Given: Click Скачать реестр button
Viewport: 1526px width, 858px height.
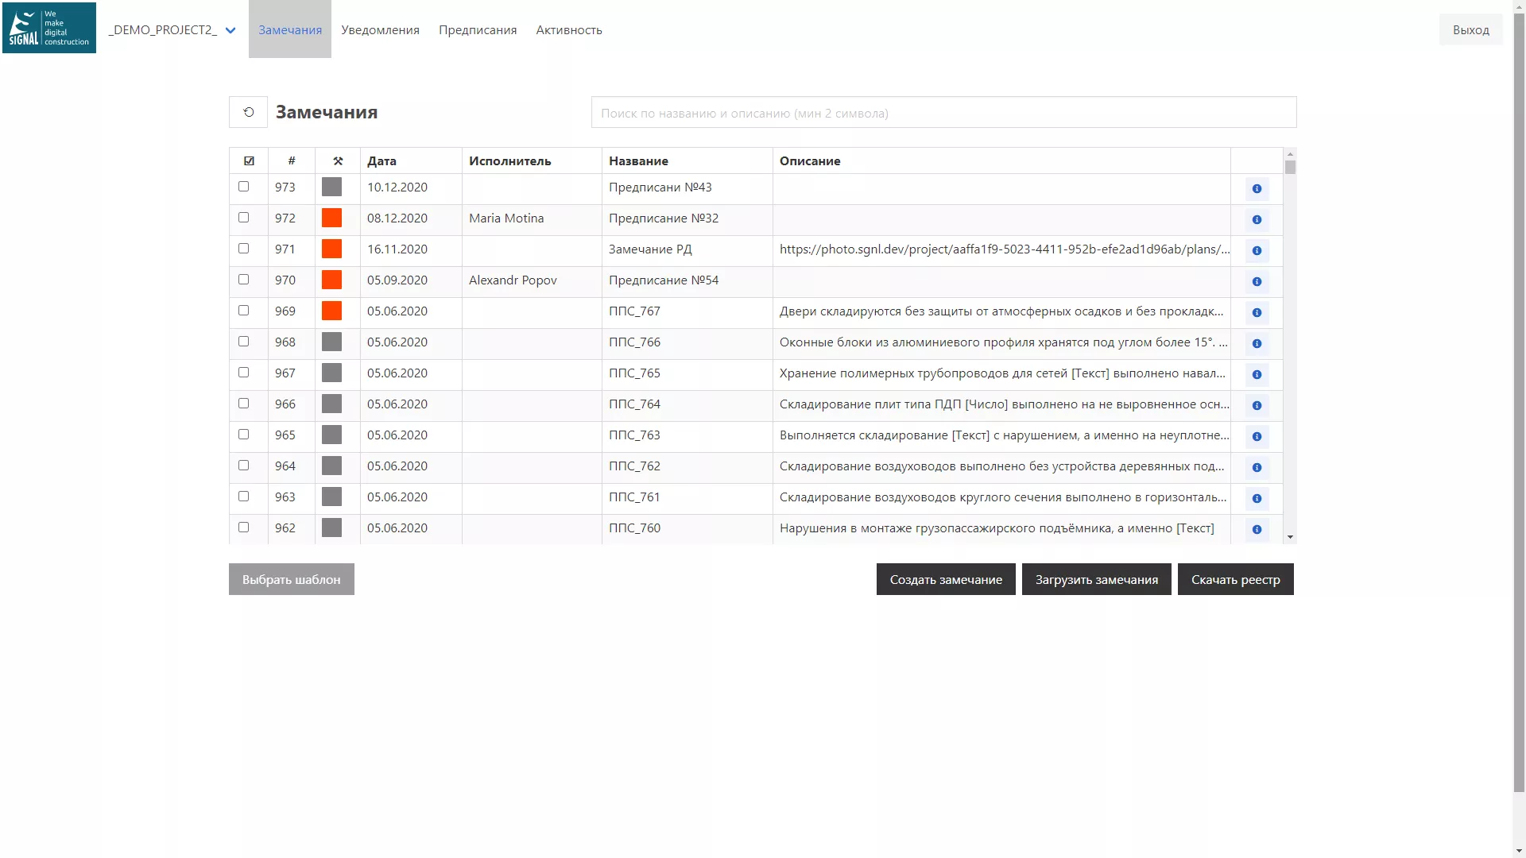Looking at the screenshot, I should [x=1236, y=579].
